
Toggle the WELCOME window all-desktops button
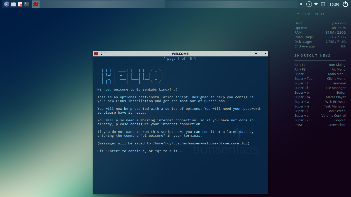point(101,54)
